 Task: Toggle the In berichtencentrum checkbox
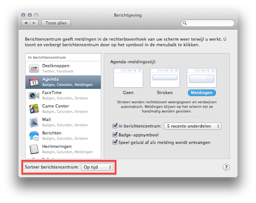click(x=115, y=126)
